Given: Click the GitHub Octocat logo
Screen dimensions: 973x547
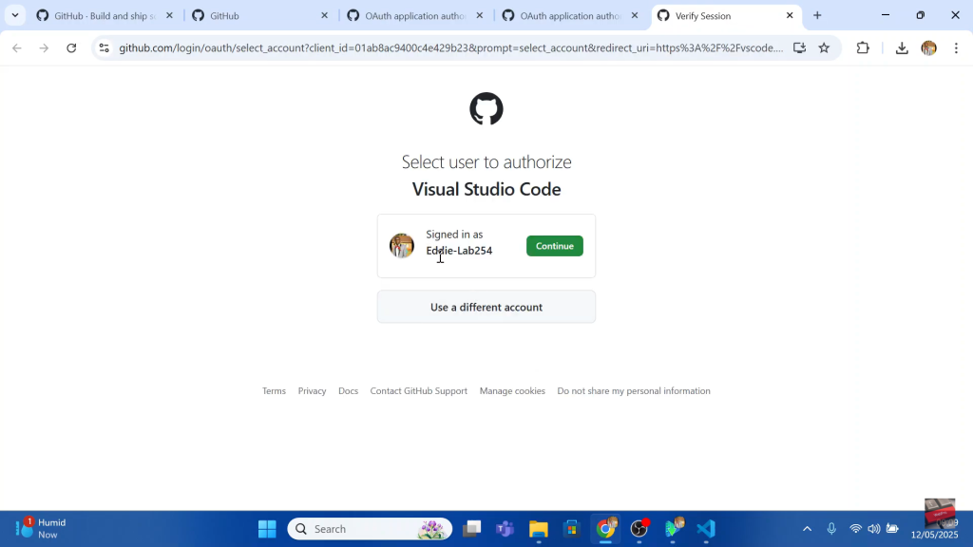Looking at the screenshot, I should tap(486, 108).
